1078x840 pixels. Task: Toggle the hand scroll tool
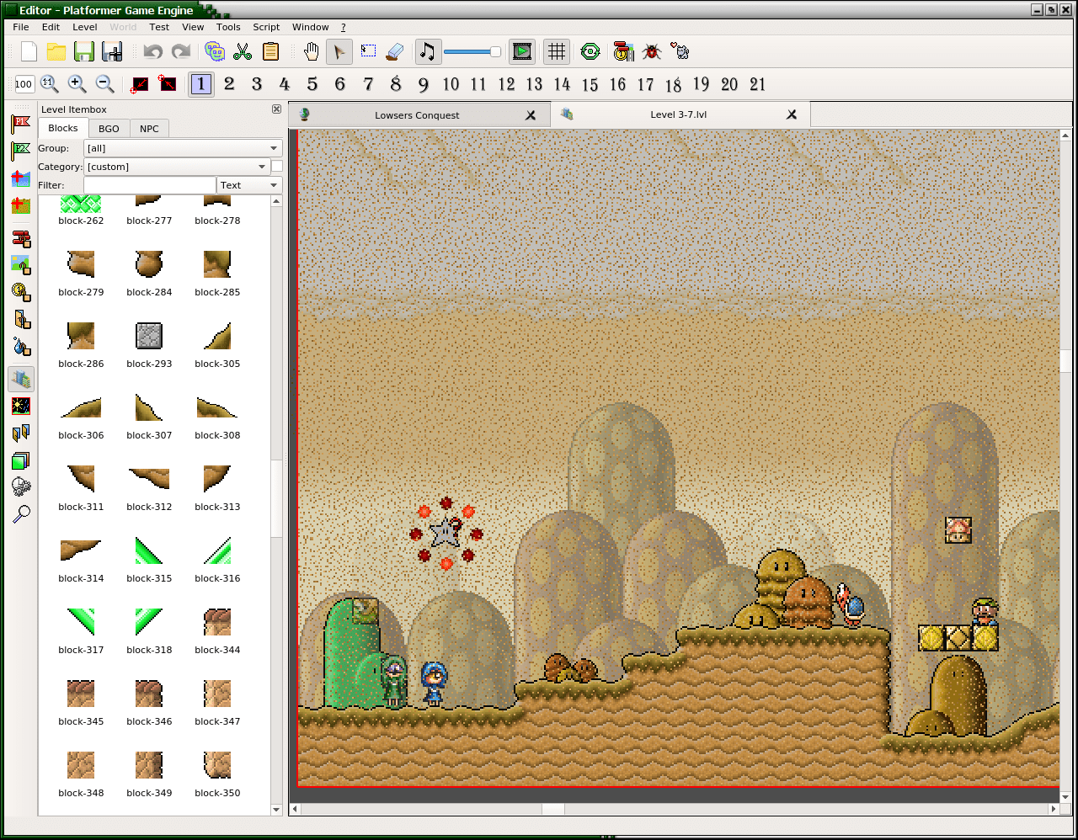pyautogui.click(x=312, y=52)
